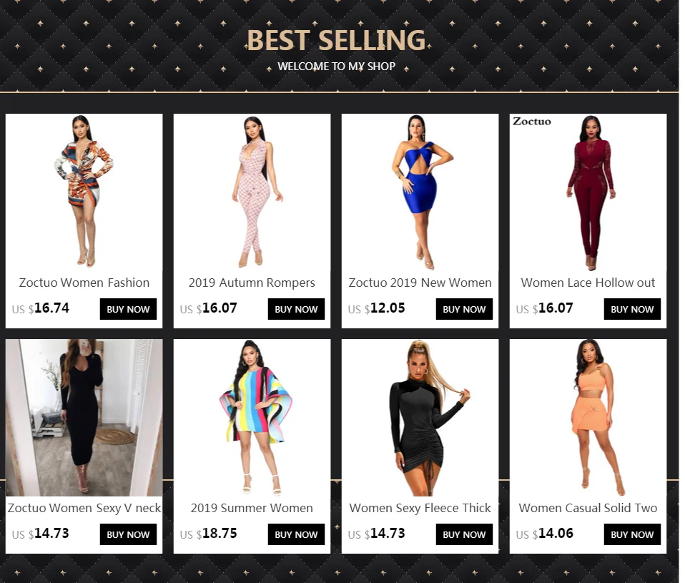Click BUY NOW for Zoctuo Women Fashion dress
Image resolution: width=685 pixels, height=583 pixels.
pyautogui.click(x=128, y=309)
